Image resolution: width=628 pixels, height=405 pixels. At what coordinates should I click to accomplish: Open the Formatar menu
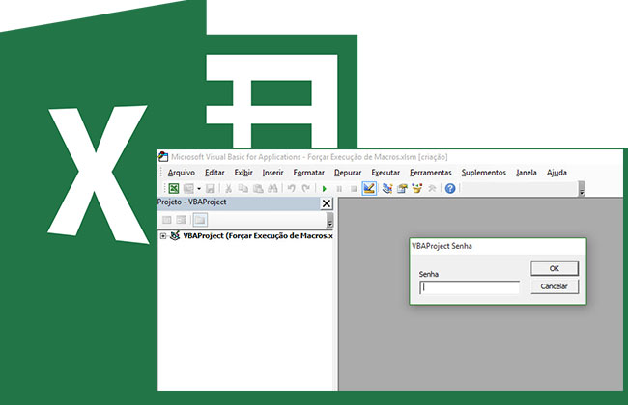click(x=308, y=173)
